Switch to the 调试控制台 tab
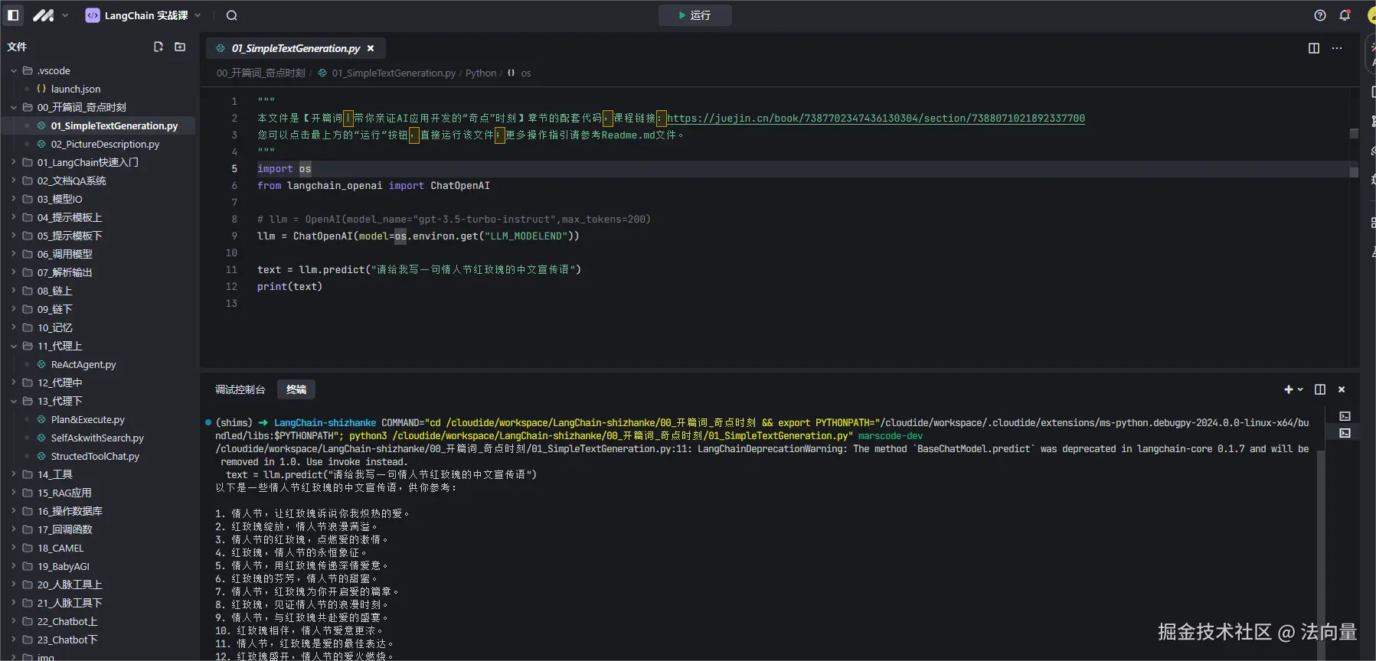Screen dimensions: 1376x661 coord(240,389)
